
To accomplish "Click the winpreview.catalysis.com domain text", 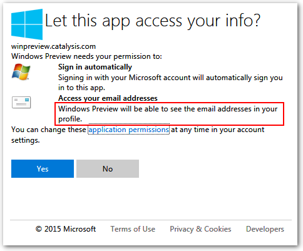I will coord(53,46).
